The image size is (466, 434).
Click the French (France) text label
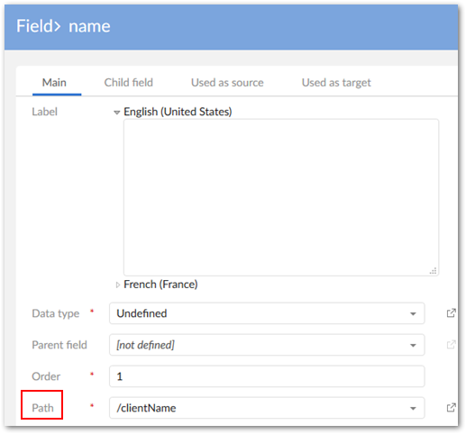(160, 285)
